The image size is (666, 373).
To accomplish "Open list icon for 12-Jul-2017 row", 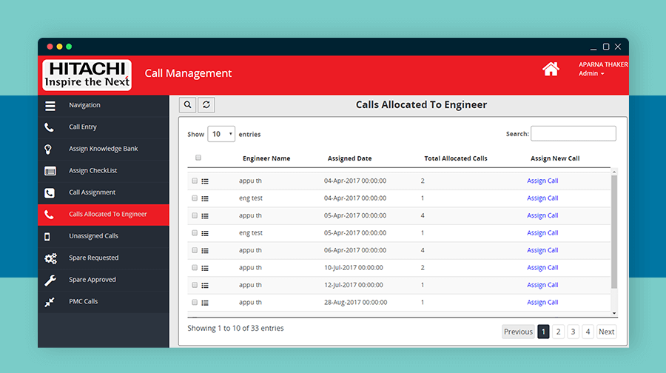I will click(x=205, y=286).
